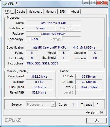Click the Cores count field
This screenshot has height=127, width=110.
click(x=73, y=105)
